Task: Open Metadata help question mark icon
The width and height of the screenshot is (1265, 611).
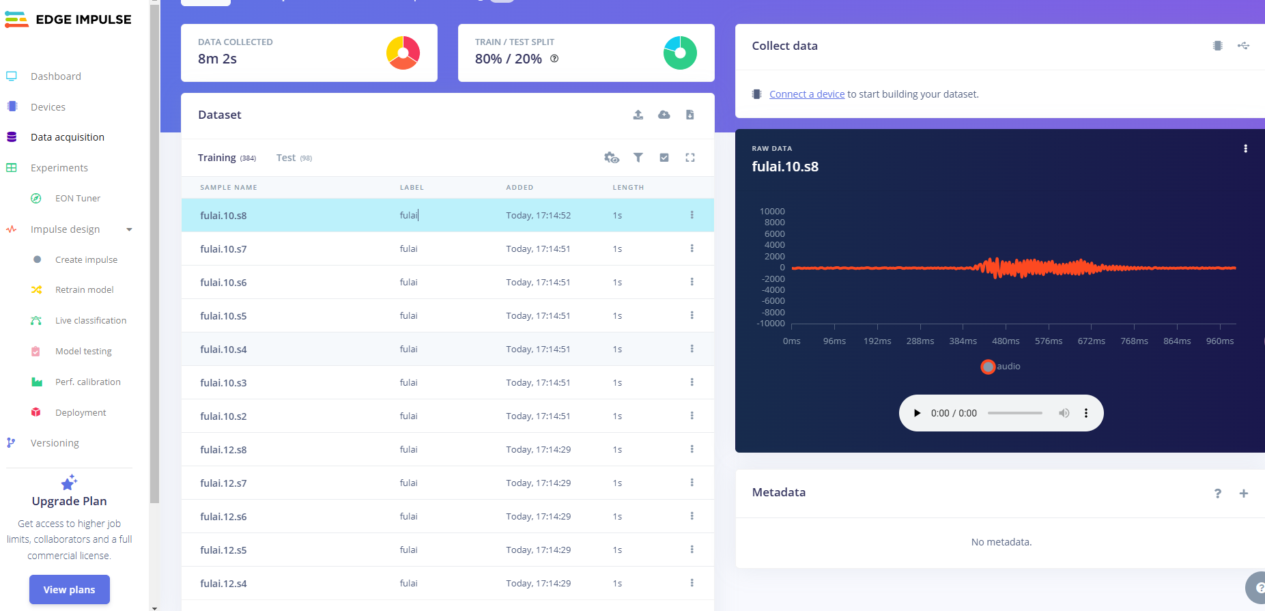Action: 1217,493
